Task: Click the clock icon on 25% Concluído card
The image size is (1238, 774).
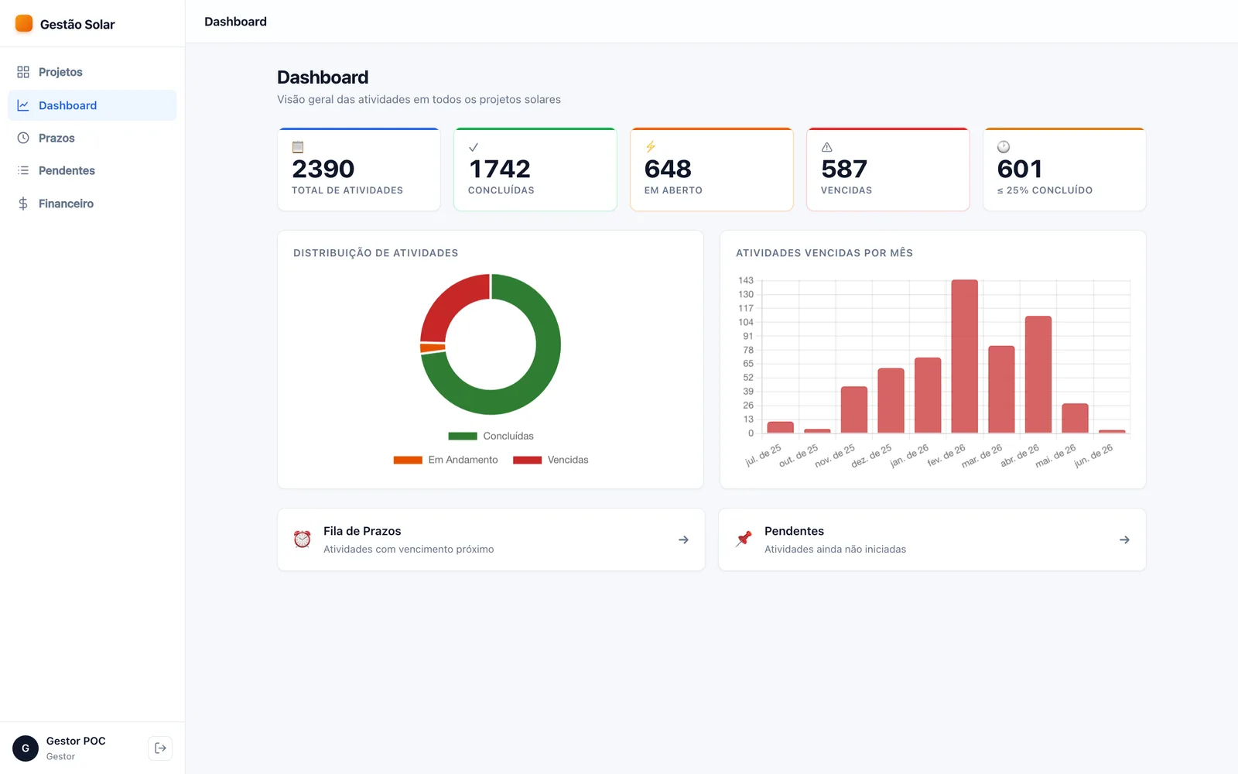Action: (x=1004, y=147)
